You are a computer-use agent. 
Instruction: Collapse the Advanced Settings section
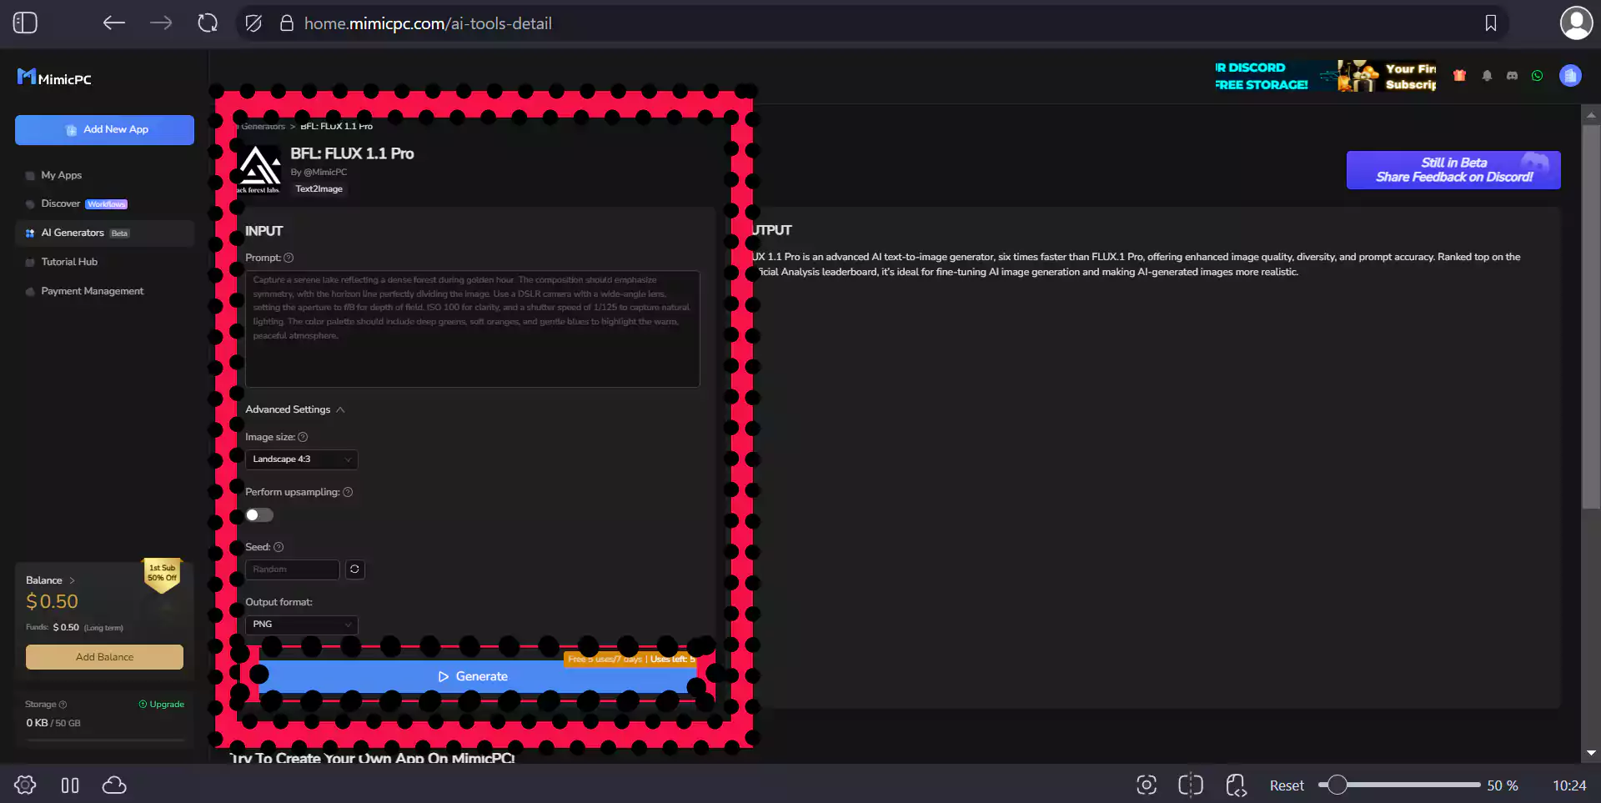(x=295, y=409)
